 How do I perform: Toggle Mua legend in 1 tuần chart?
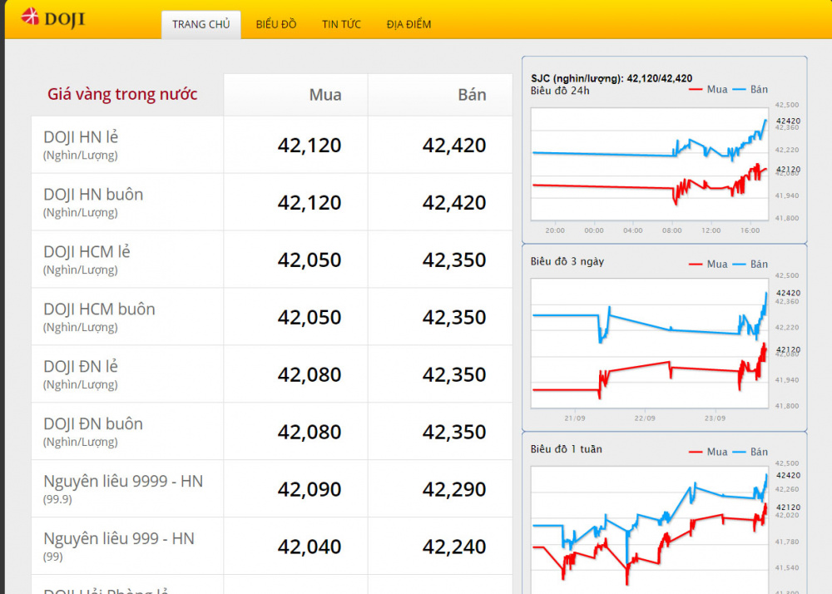pyautogui.click(x=708, y=452)
